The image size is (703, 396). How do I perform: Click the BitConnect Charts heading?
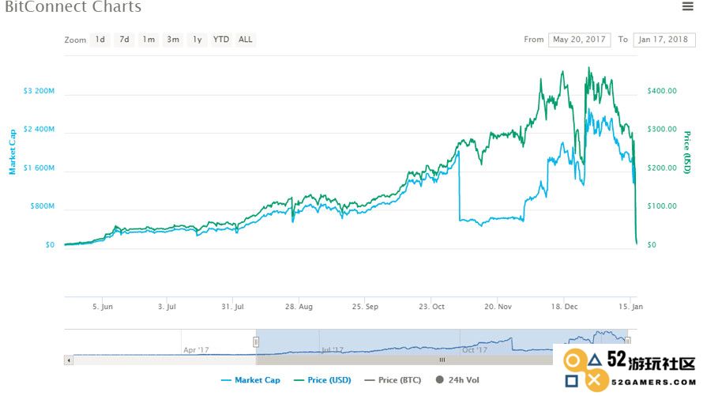point(73,7)
